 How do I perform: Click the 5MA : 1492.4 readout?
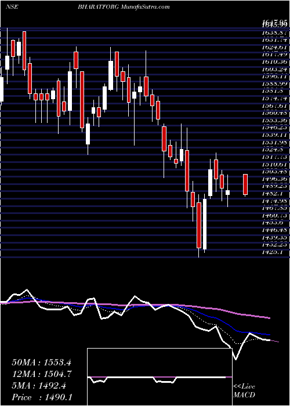39,386
